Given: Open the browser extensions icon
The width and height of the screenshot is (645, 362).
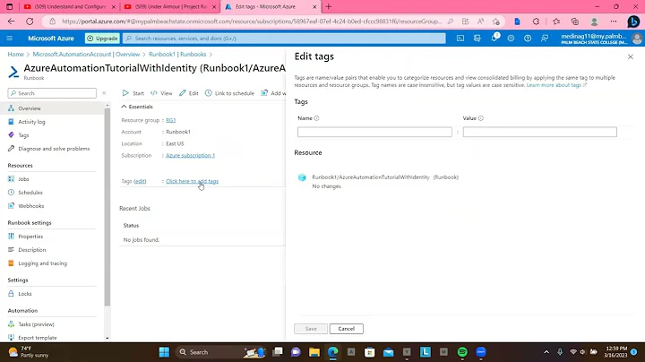Looking at the screenshot, I should tap(536, 22).
